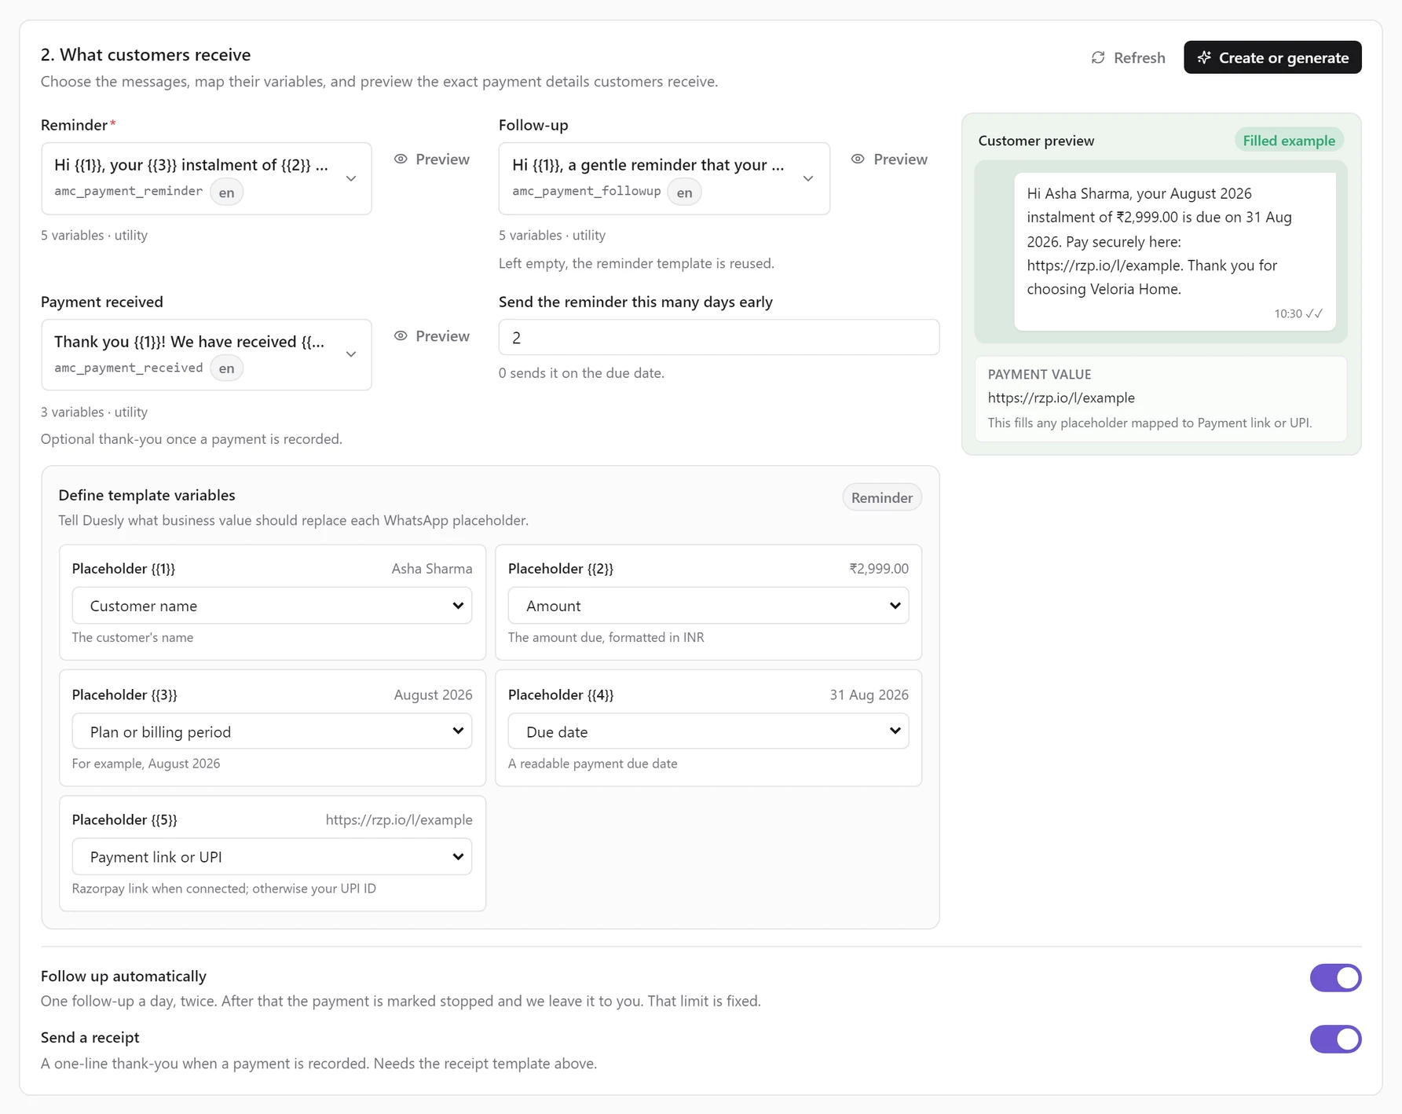Click the 'en' badge next to amc_payment_followup

coord(684,192)
